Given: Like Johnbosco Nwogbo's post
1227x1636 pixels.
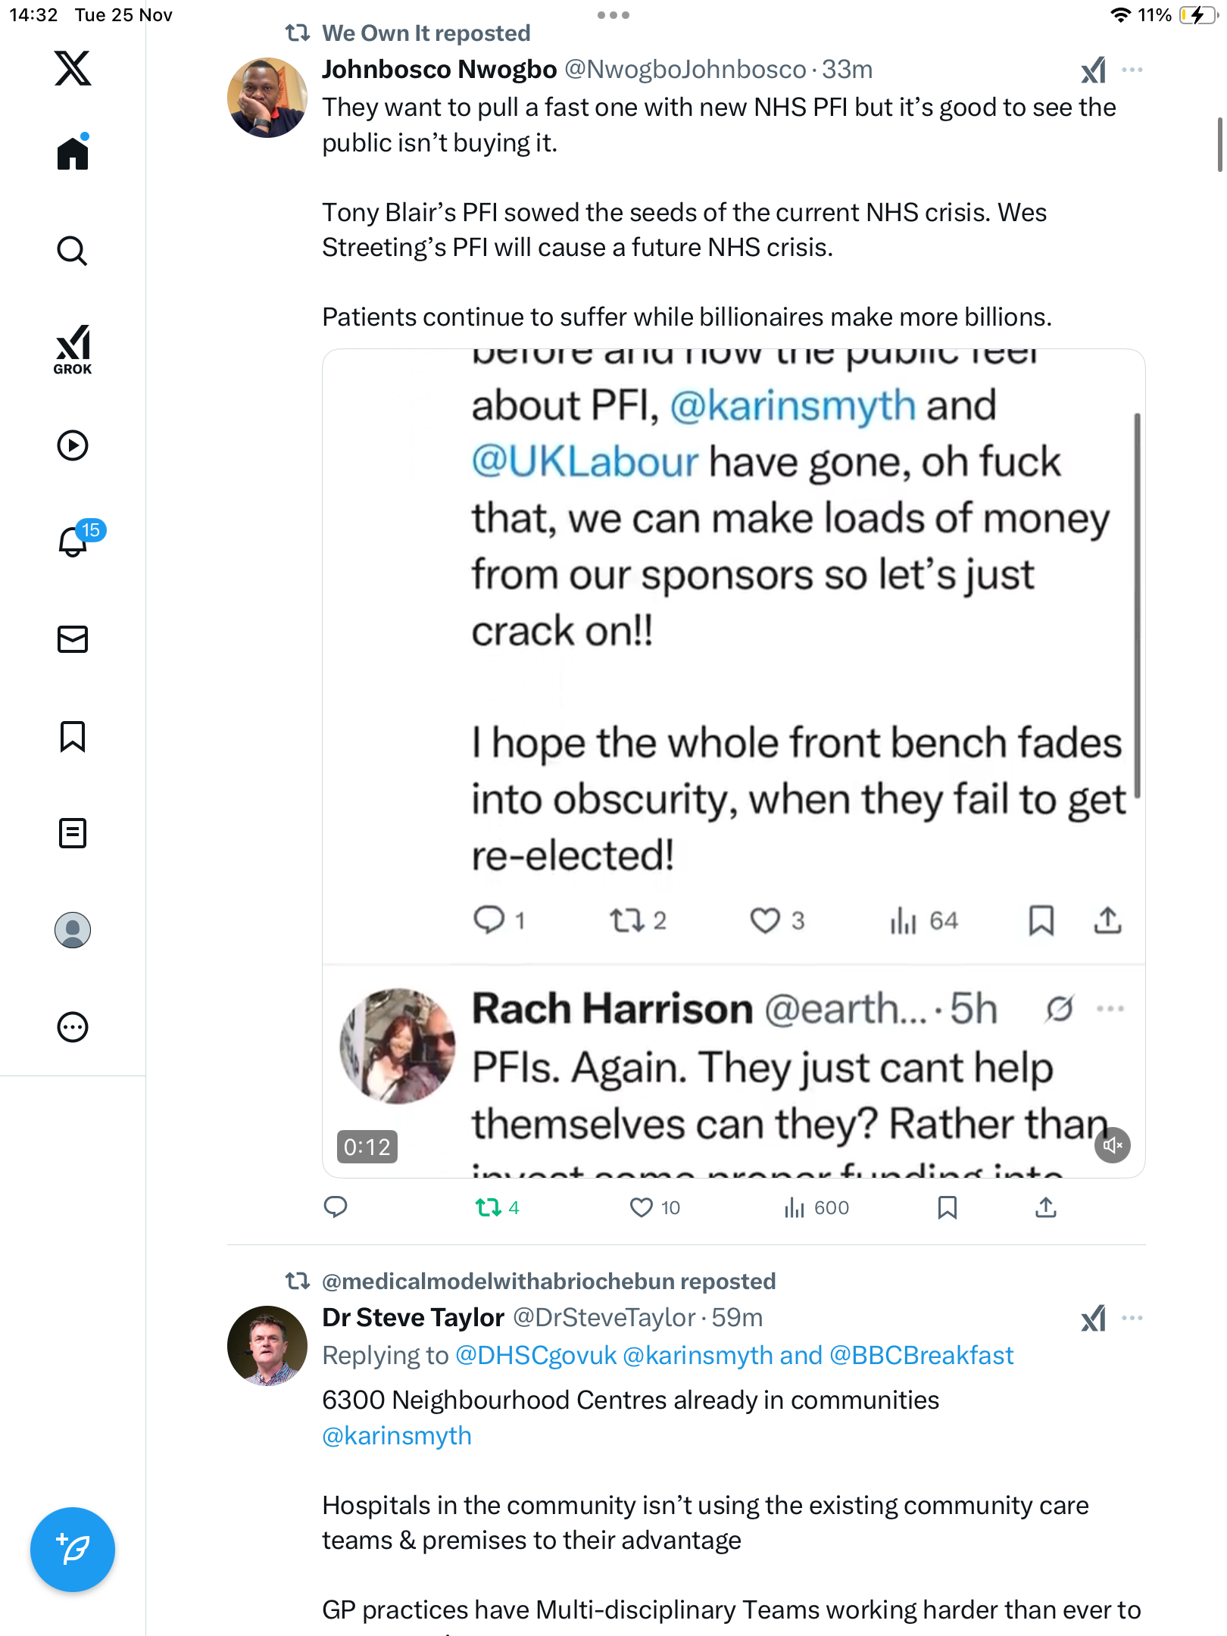Looking at the screenshot, I should (x=642, y=1207).
